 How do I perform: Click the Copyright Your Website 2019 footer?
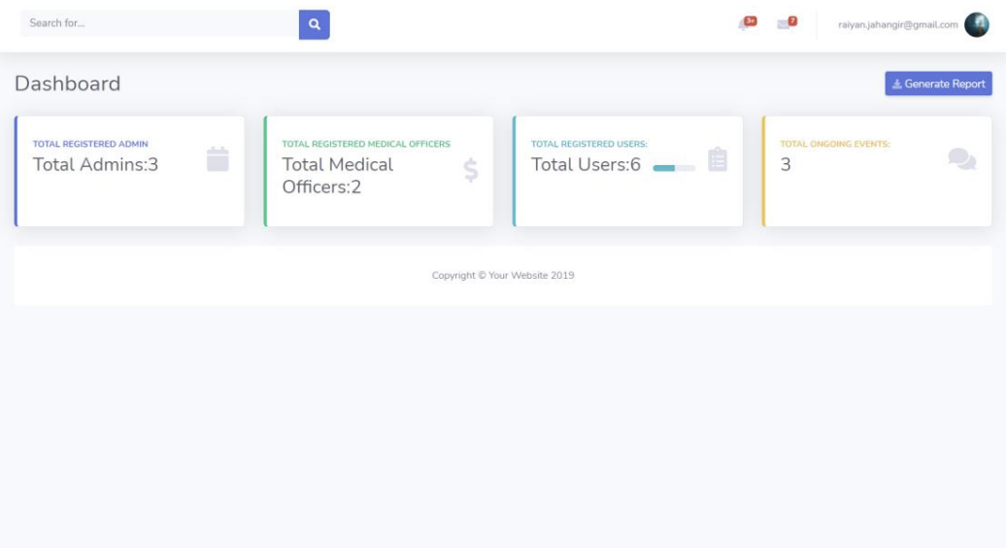(x=503, y=275)
